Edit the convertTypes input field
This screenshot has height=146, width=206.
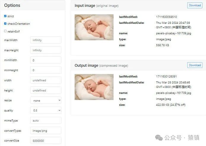46,131
